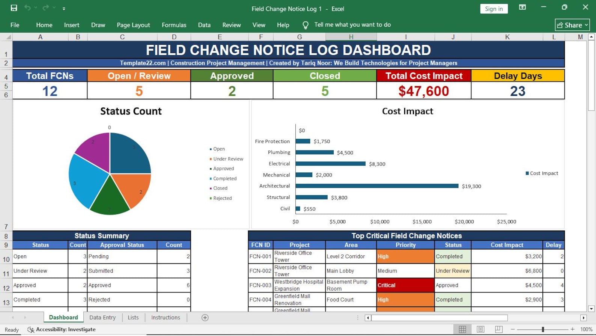The width and height of the screenshot is (596, 336).
Task: Select the Dashboard sheet tab
Action: pyautogui.click(x=63, y=318)
